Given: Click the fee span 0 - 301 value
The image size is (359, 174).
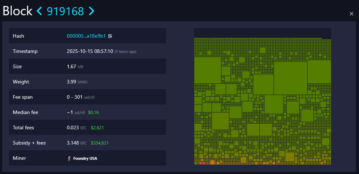Looking at the screenshot, I should [74, 97].
